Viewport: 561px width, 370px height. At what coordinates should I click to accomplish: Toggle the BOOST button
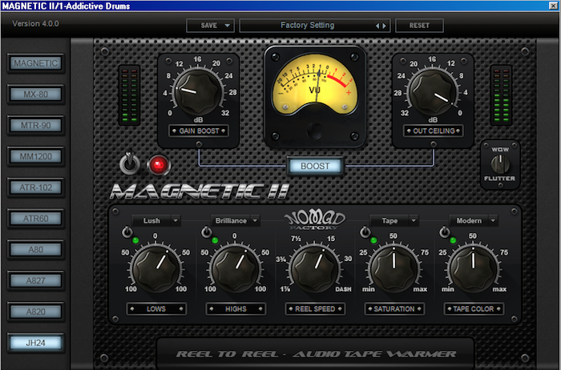pyautogui.click(x=315, y=167)
